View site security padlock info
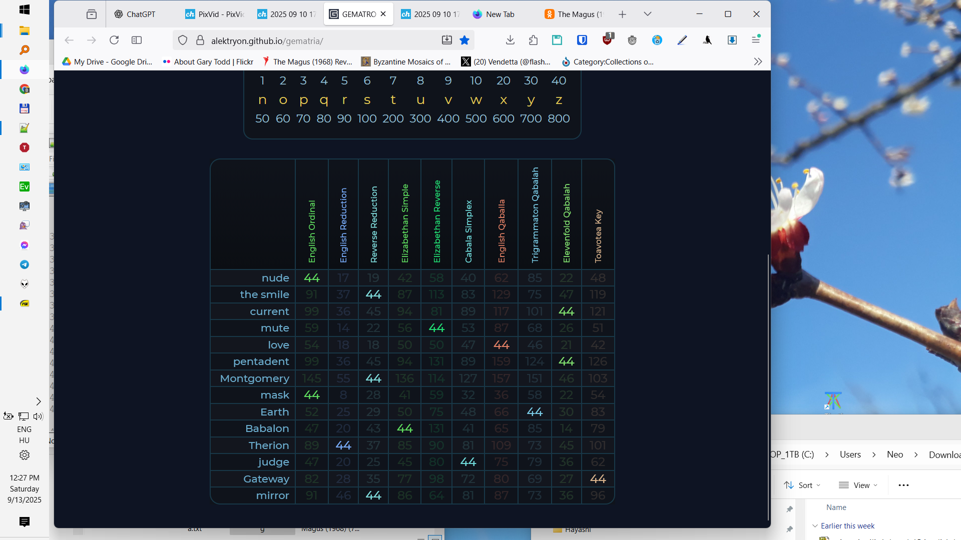This screenshot has height=540, width=961. (200, 40)
